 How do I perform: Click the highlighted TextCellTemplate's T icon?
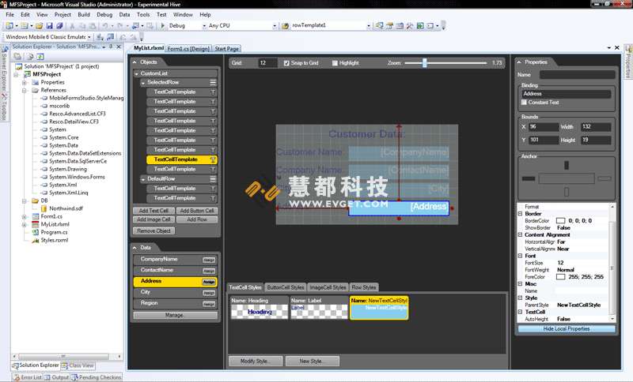(213, 159)
